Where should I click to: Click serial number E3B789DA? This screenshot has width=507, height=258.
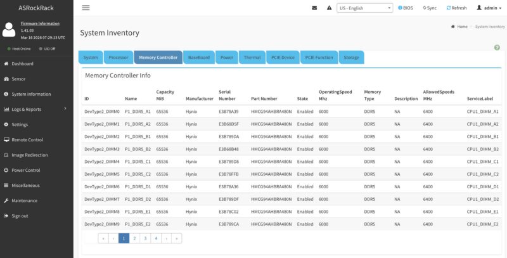point(229,137)
